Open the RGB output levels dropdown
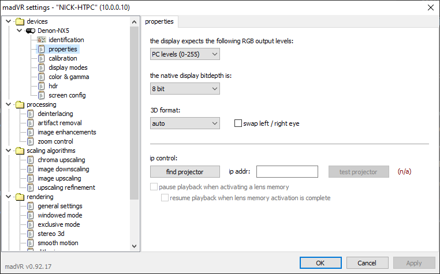The width and height of the screenshot is (440, 274). pos(185,54)
